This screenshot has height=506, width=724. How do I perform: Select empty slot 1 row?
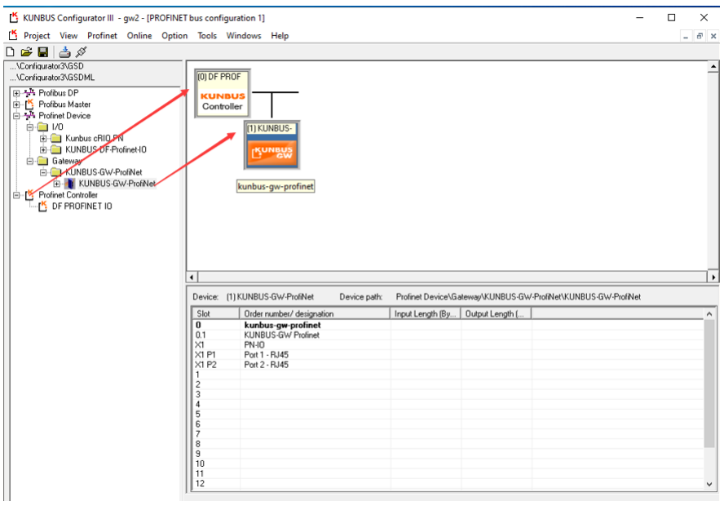448,375
